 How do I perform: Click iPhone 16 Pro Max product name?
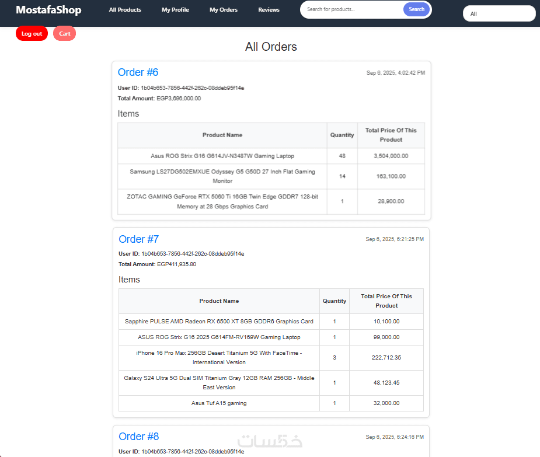point(219,357)
